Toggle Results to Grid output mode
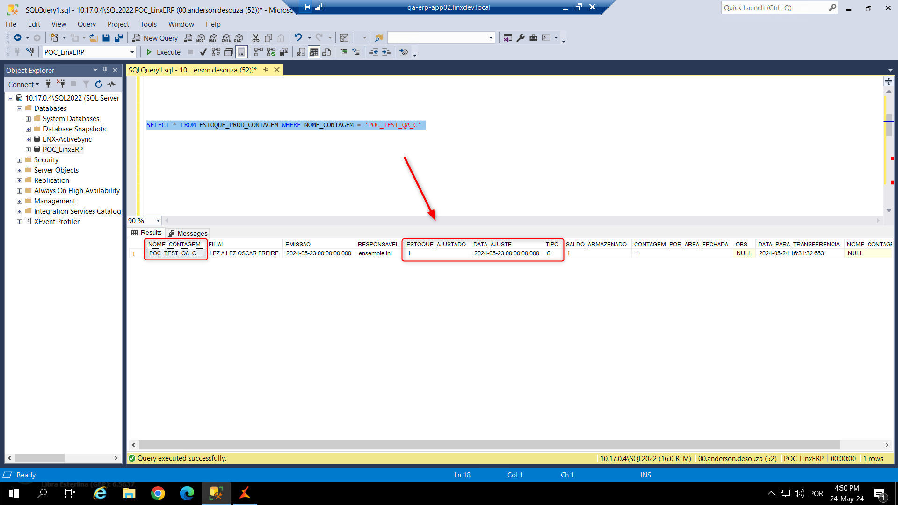 [314, 52]
